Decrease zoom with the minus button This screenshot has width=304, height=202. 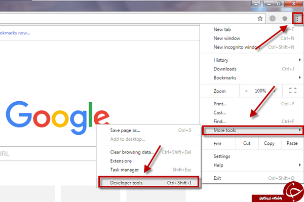click(x=246, y=91)
